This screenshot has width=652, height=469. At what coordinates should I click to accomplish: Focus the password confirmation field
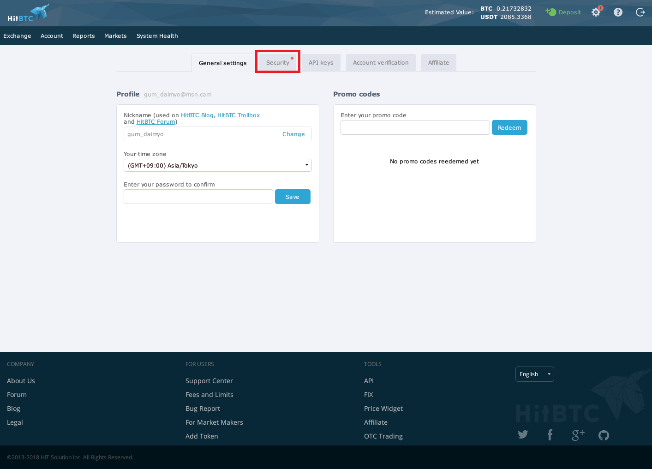tap(198, 197)
